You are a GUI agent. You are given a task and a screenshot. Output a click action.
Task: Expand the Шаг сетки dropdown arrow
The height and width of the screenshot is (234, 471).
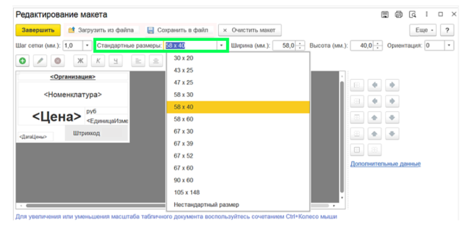tap(87, 46)
